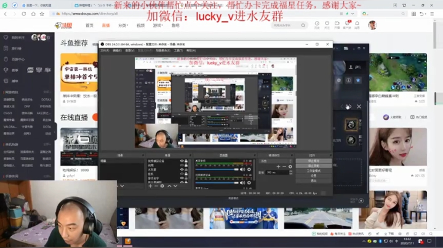Adjust second mixer track volume slider
443x248 pixels.
(217, 182)
